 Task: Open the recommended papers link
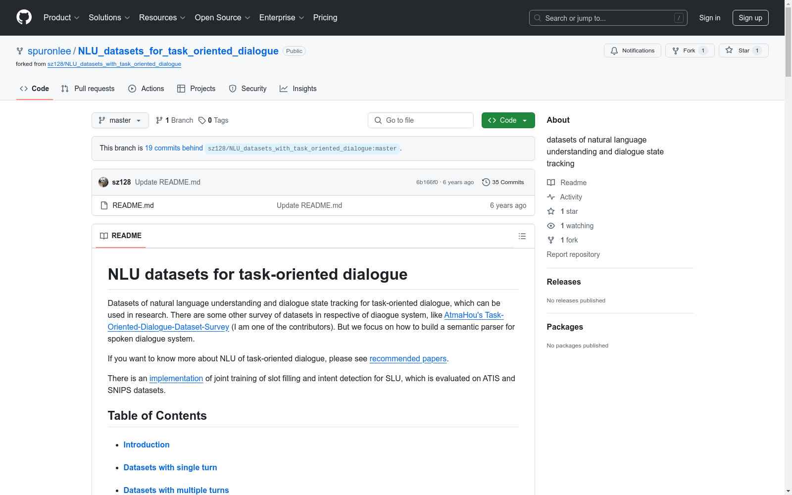click(x=408, y=358)
